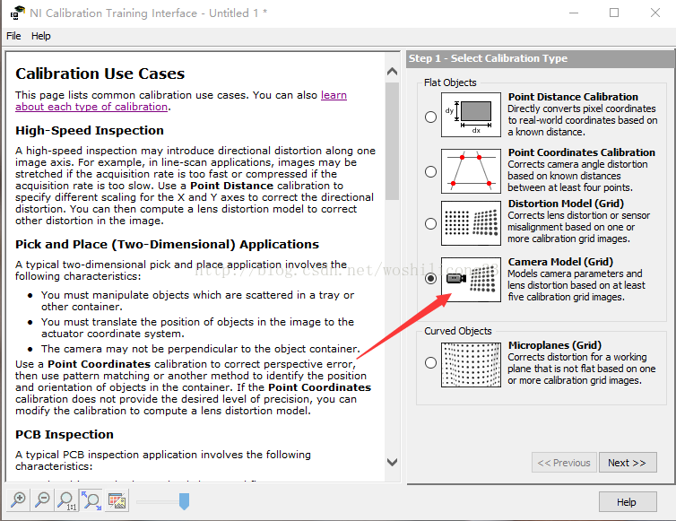Click the Point Distance Calibration diagram thumbnail

pos(471,115)
